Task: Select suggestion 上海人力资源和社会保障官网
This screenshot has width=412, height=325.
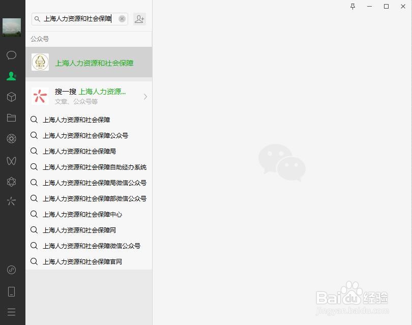Action: coord(89,262)
